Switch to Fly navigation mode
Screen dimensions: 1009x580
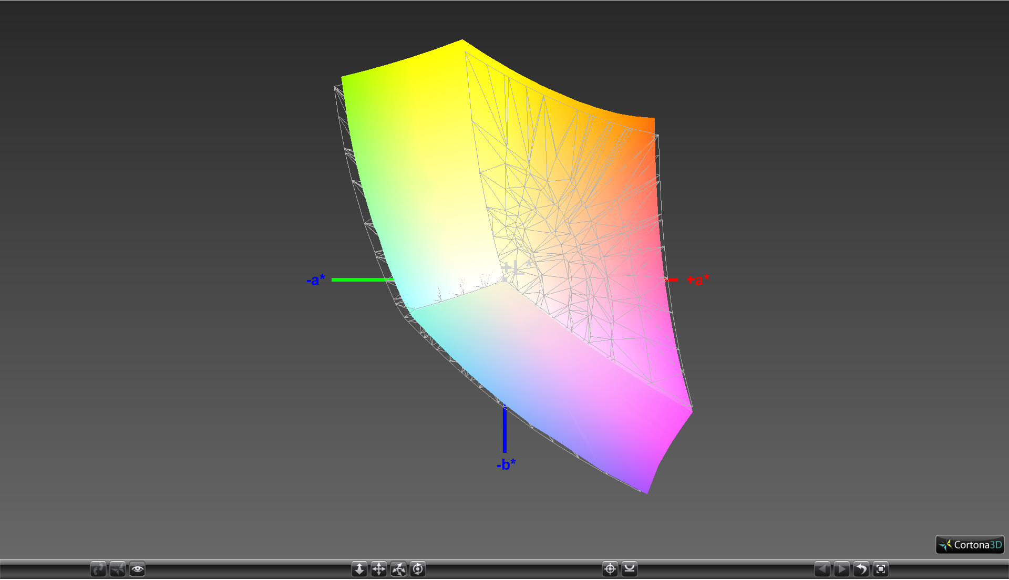coord(118,569)
